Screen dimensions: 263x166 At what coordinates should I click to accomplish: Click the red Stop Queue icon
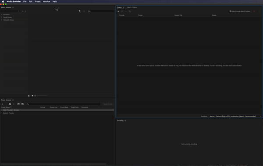[x=254, y=11]
